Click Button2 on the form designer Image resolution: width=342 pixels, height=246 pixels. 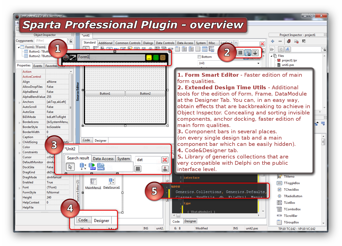pos(145,94)
